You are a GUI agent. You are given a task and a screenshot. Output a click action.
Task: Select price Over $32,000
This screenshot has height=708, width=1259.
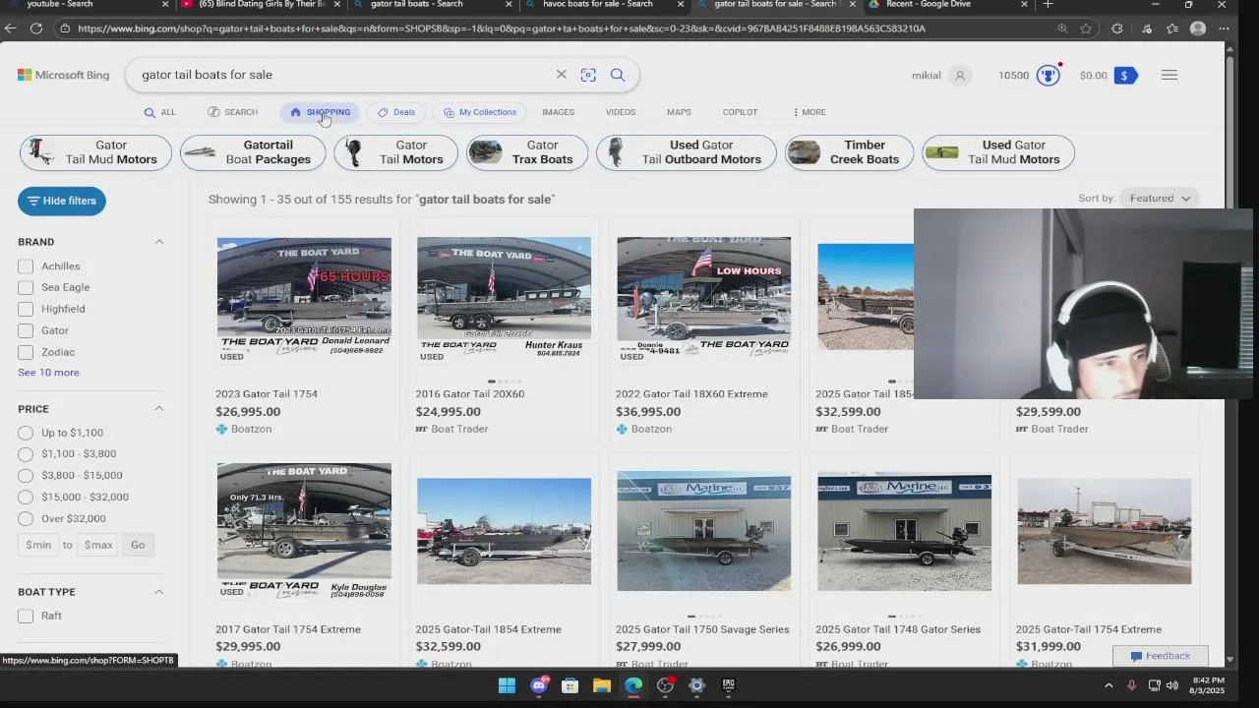coord(26,519)
